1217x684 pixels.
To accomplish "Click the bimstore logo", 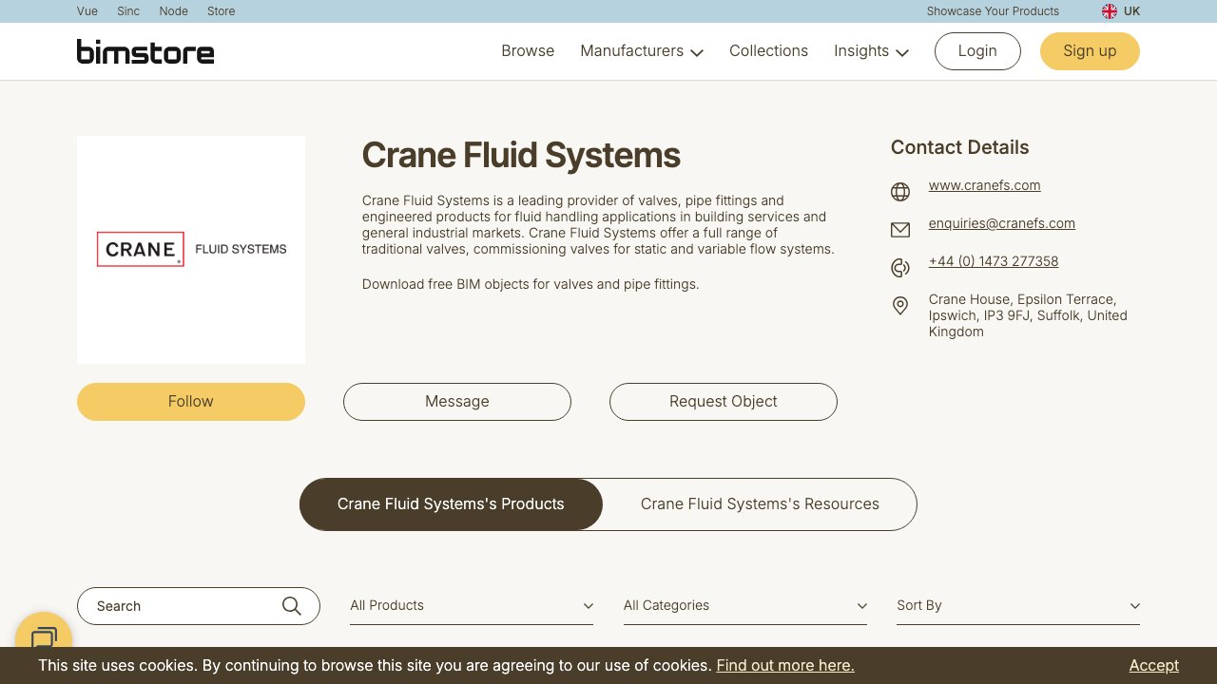I will tap(145, 51).
